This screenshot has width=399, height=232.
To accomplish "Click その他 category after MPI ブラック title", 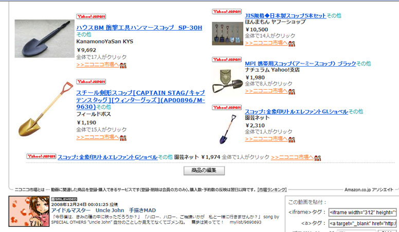I will click(x=364, y=64).
